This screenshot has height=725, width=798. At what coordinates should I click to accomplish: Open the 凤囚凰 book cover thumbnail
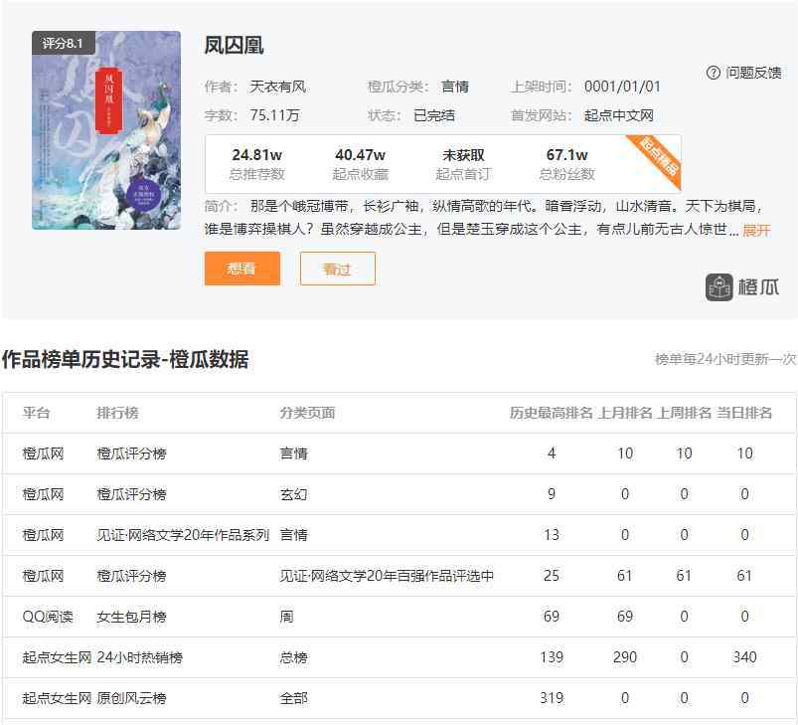tap(106, 130)
